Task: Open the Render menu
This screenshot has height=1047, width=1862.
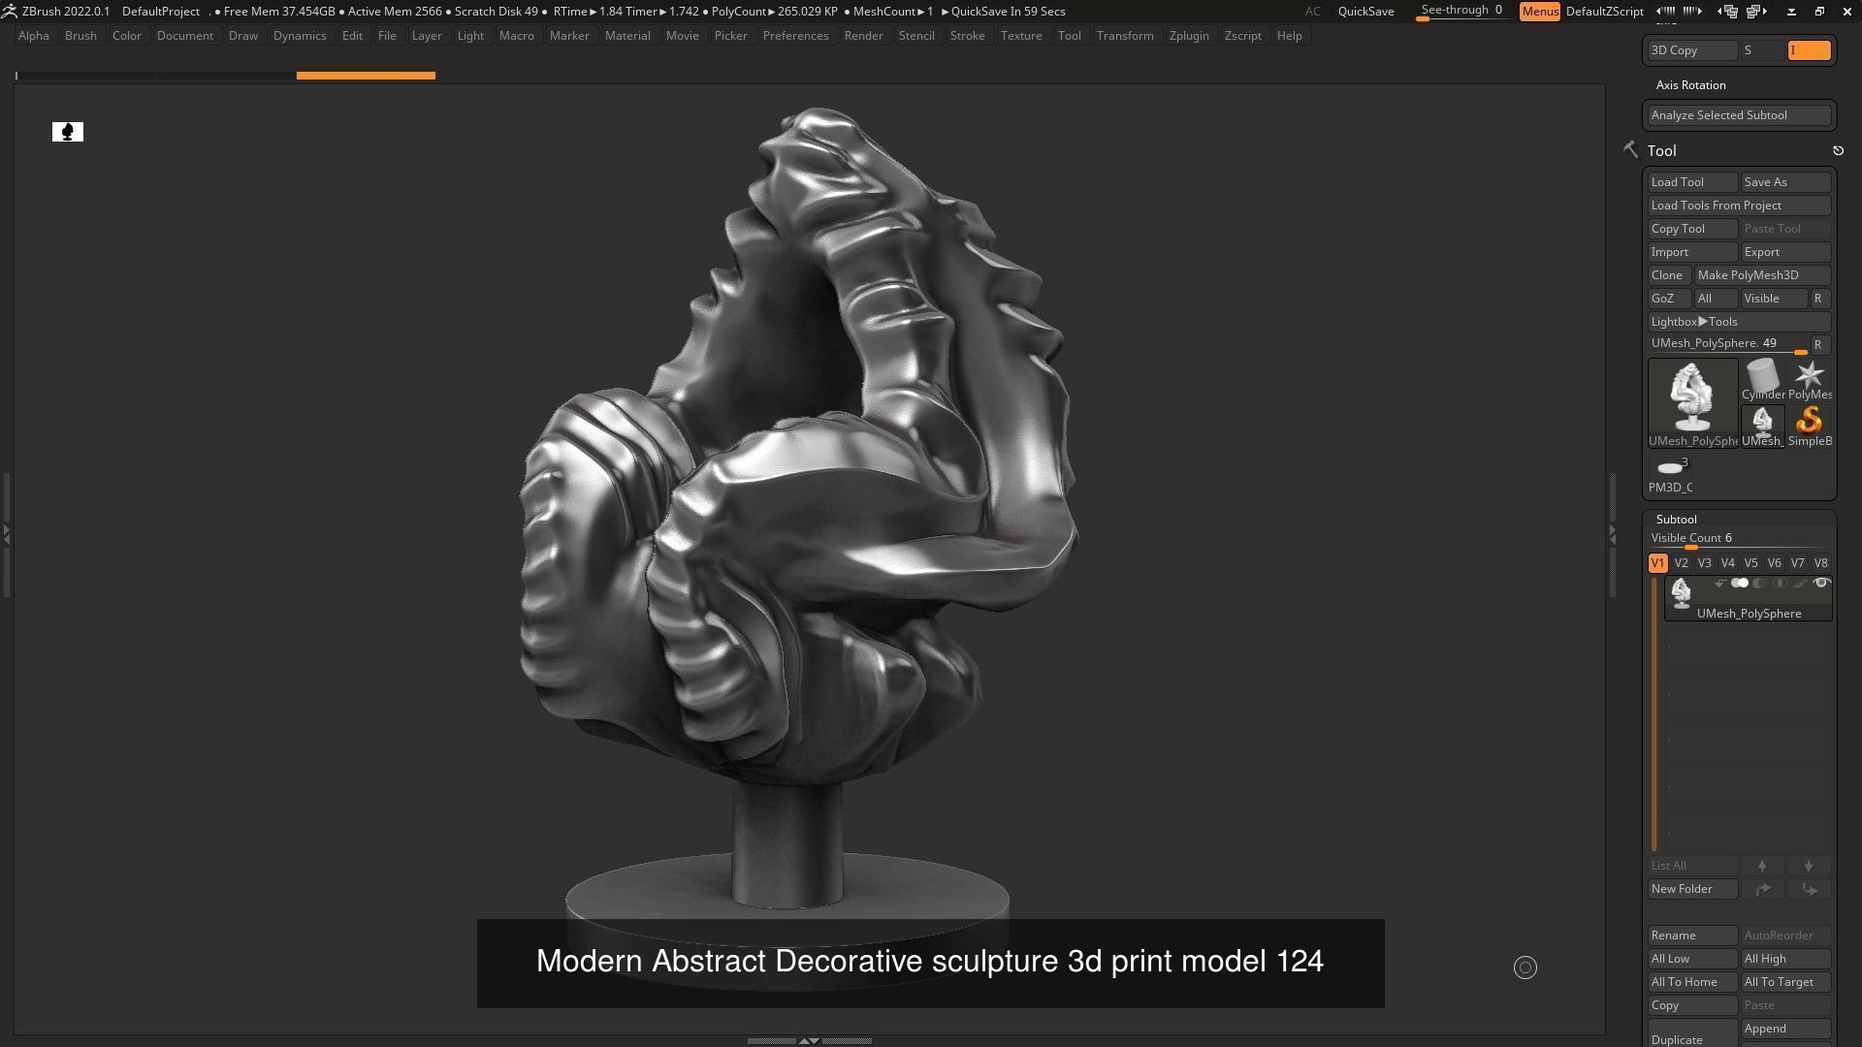Action: (863, 36)
